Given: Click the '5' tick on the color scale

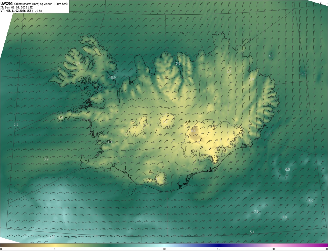Looking at the screenshot, I should click(109, 249).
